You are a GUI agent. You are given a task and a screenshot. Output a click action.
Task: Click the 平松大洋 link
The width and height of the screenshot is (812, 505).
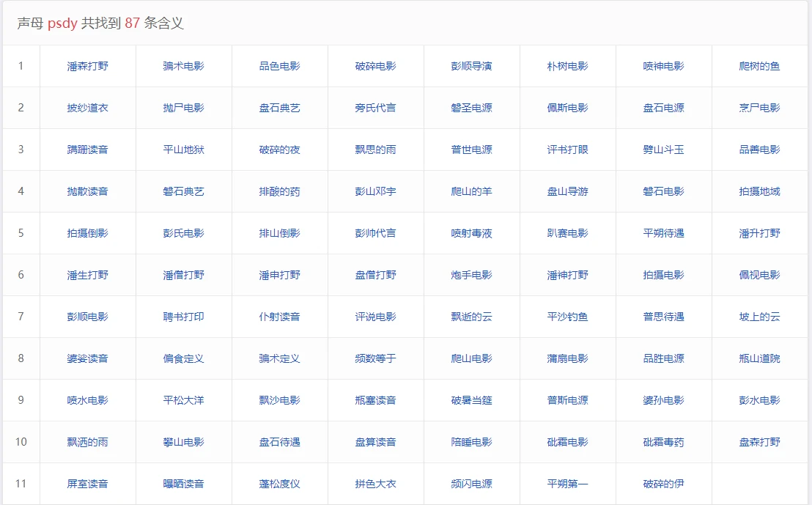183,400
